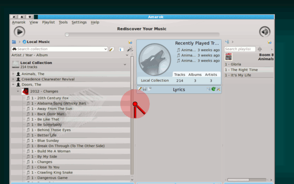Save lyrics using the floppy disk icon
Image resolution: width=294 pixels, height=184 pixels.
click(145, 89)
